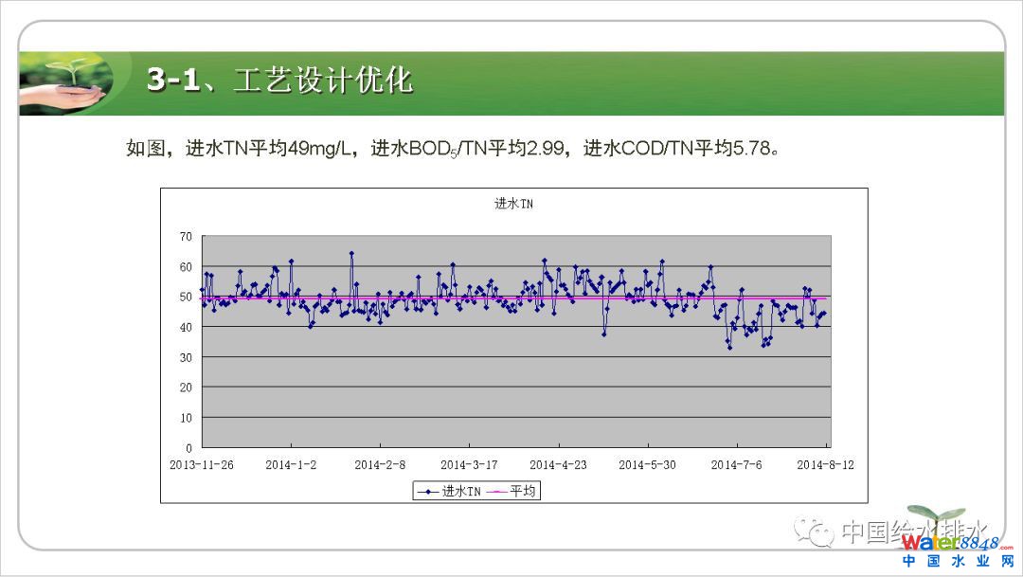Click the 2014-3-17 date axis label

point(469,464)
